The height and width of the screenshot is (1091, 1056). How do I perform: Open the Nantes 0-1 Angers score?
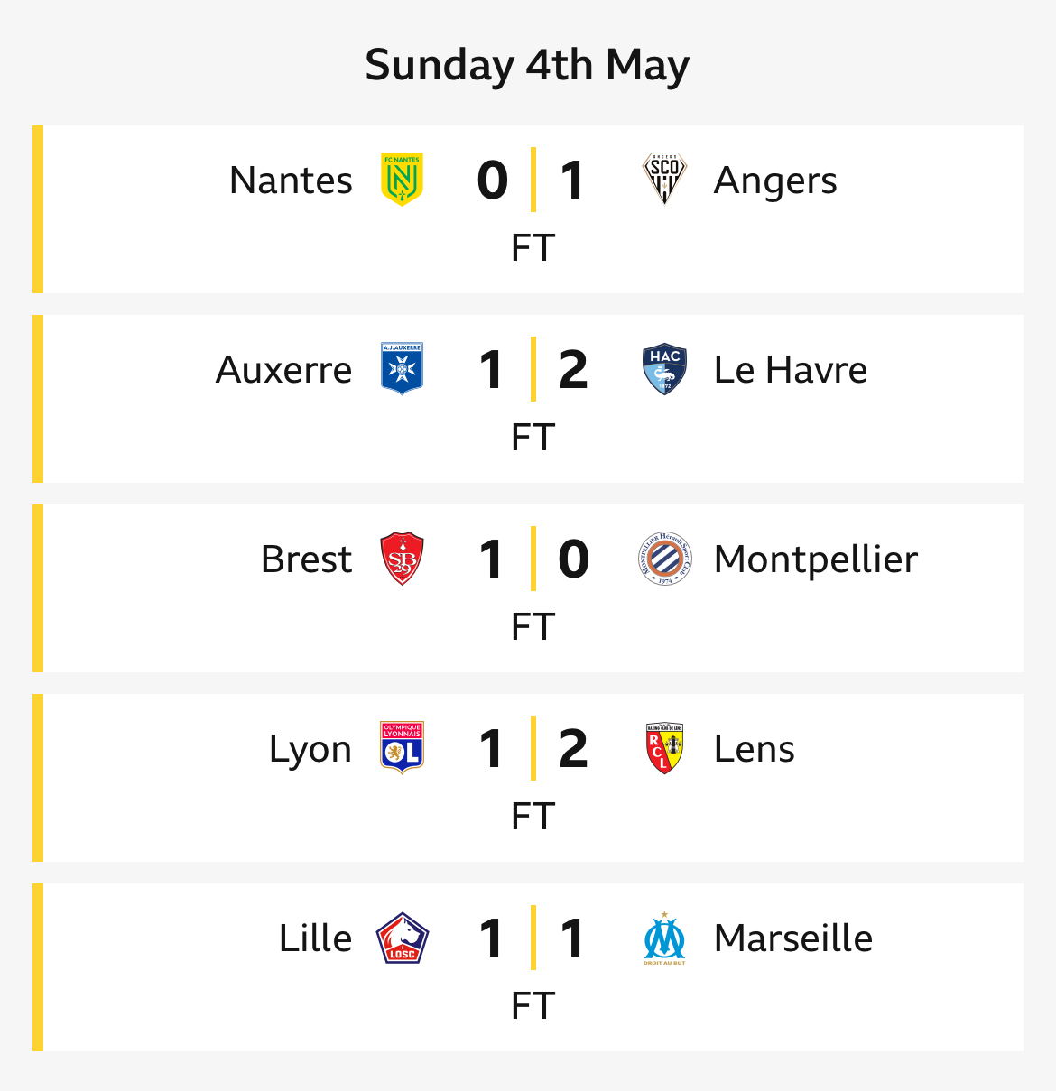pyautogui.click(x=533, y=180)
